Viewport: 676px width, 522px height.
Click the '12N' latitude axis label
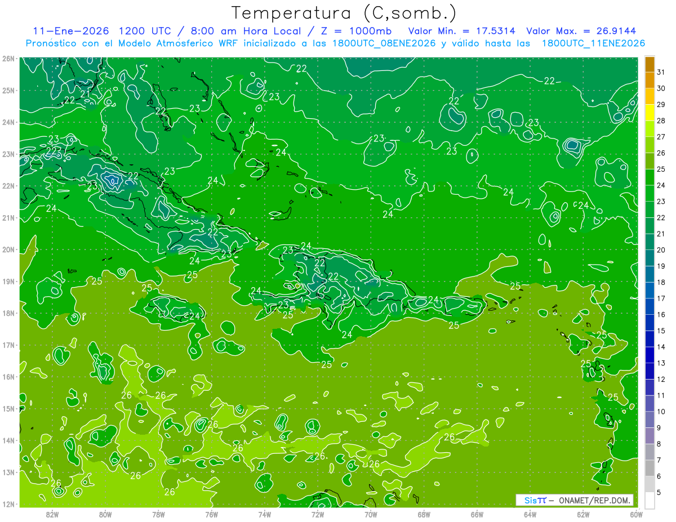coord(8,504)
